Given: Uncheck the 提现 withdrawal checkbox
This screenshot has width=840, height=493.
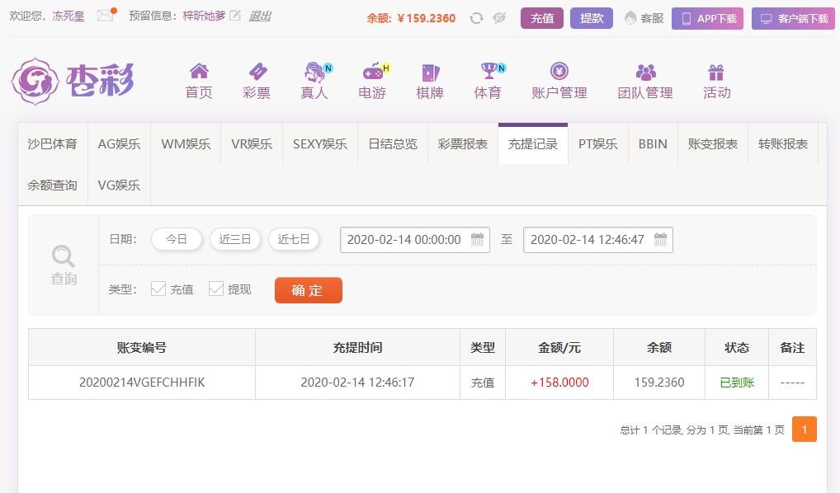Looking at the screenshot, I should pos(216,289).
